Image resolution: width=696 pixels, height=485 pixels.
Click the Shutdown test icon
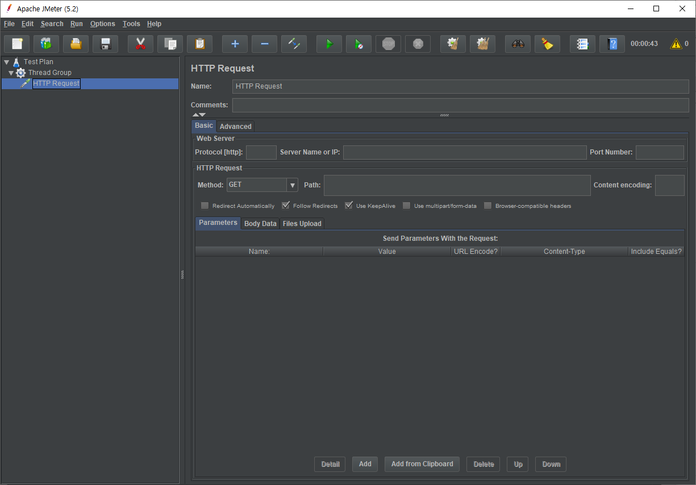418,44
